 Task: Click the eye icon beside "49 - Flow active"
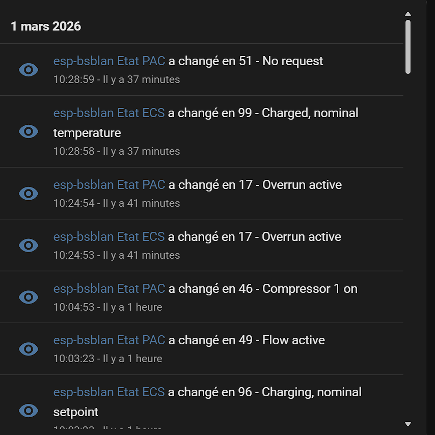click(x=29, y=349)
